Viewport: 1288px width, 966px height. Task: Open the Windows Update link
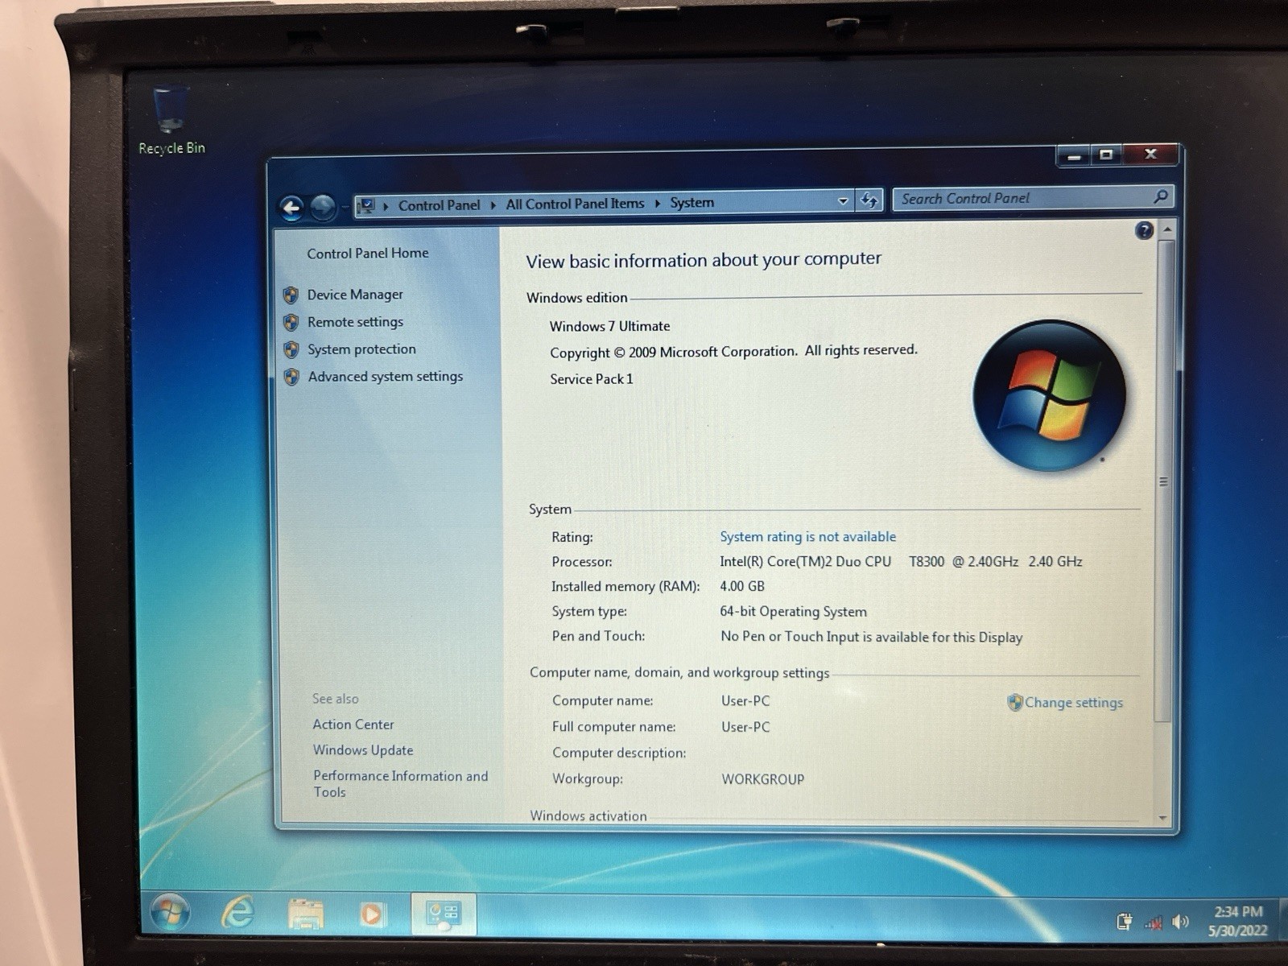(362, 750)
